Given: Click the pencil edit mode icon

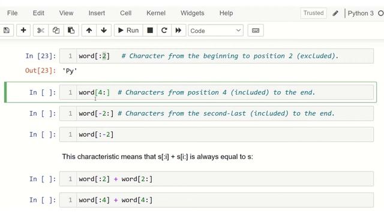Looking at the screenshot, I should pyautogui.click(x=335, y=13).
